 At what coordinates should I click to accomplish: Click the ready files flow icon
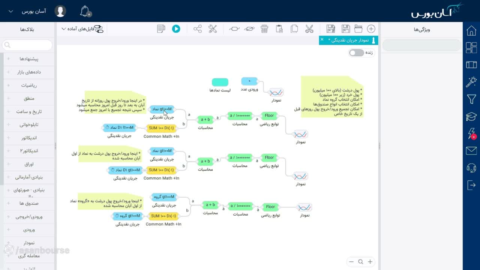[x=99, y=29]
